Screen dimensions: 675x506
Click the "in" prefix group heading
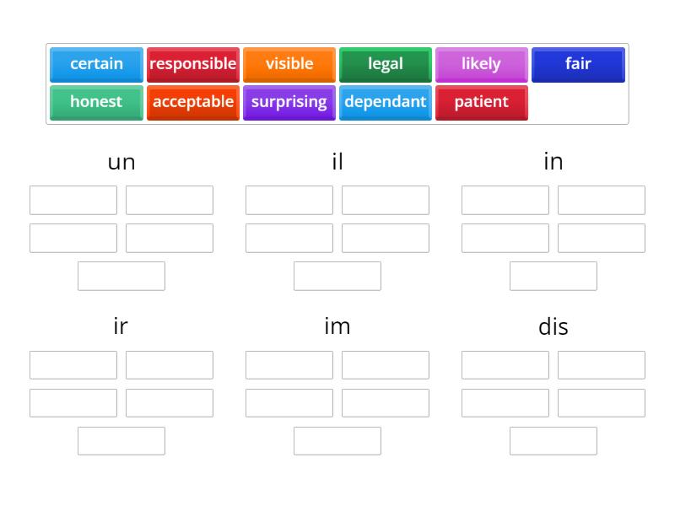(553, 162)
